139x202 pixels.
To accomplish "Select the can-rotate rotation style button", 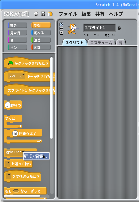I will point(61,24).
